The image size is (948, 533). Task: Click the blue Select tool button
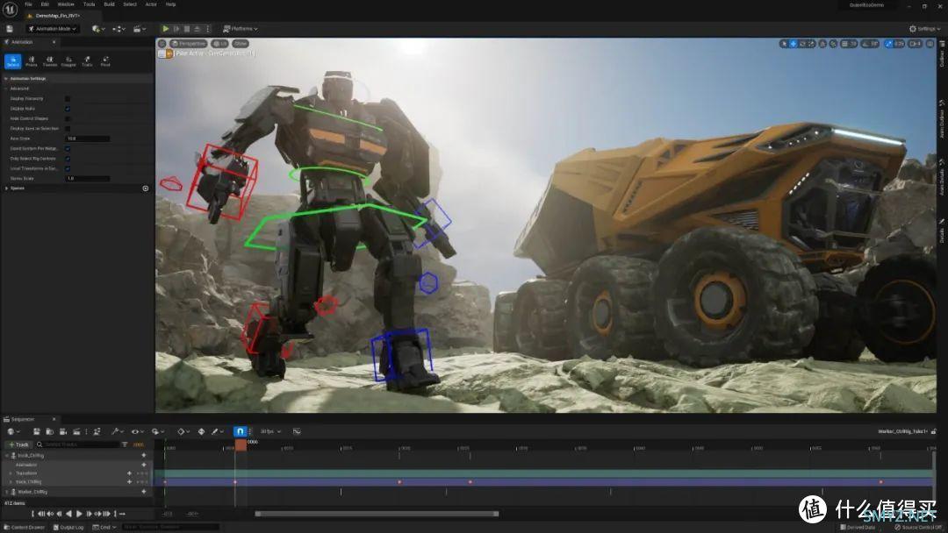12,61
